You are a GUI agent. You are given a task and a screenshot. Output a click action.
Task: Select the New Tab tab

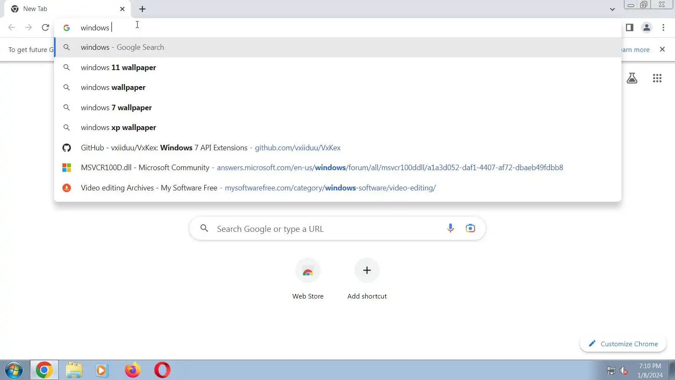[x=67, y=9]
